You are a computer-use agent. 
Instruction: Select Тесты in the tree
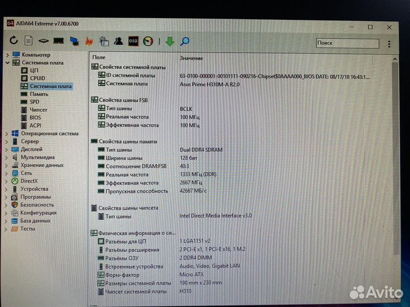click(27, 229)
